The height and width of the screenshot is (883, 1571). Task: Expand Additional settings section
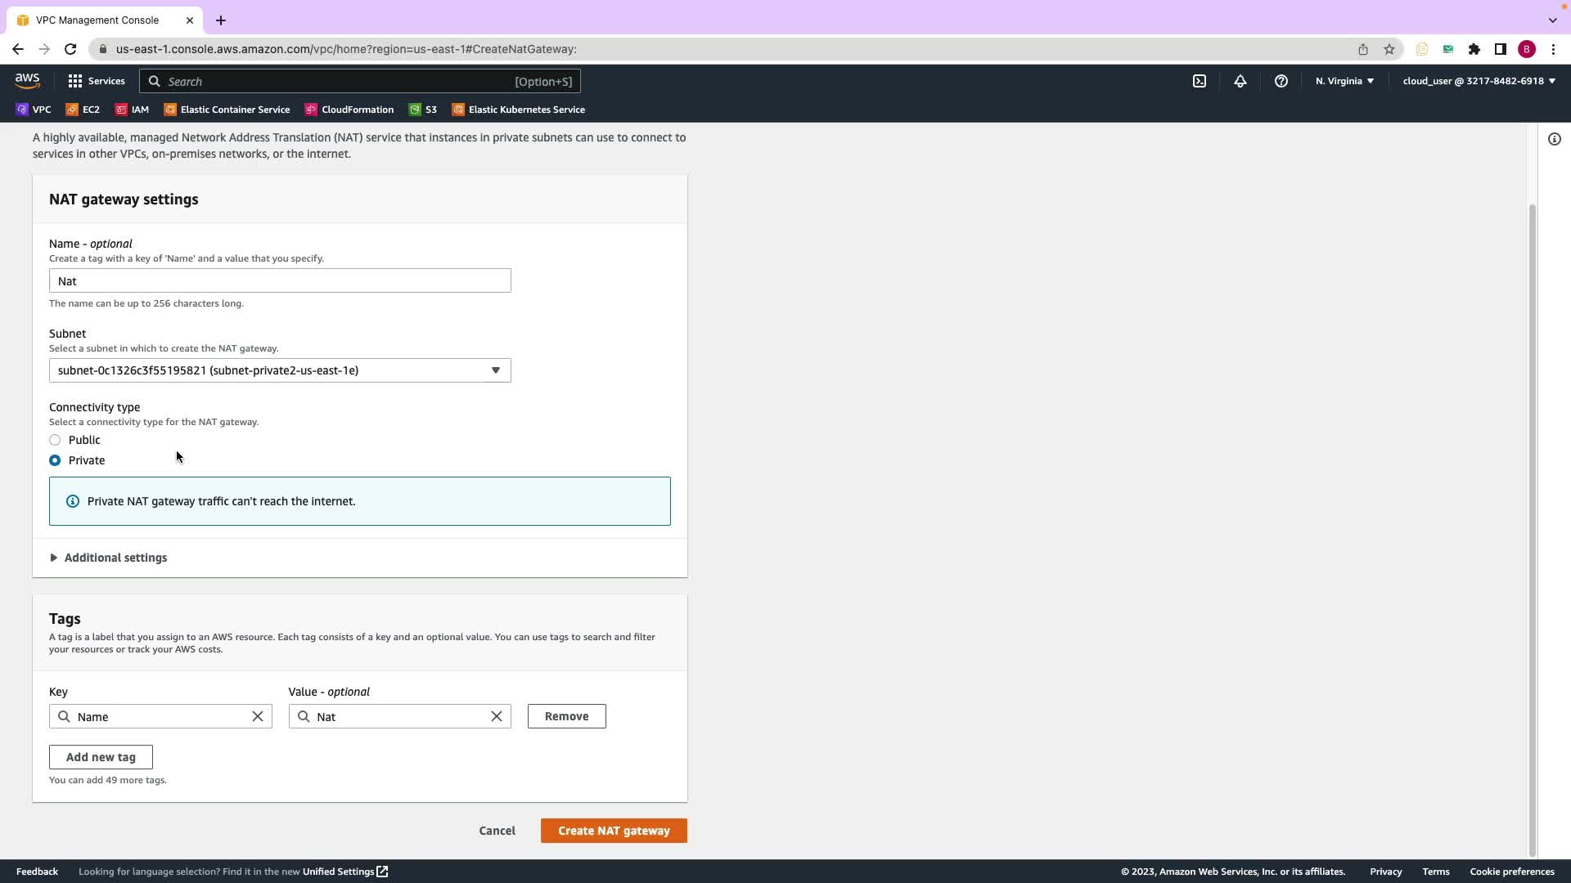tap(115, 558)
